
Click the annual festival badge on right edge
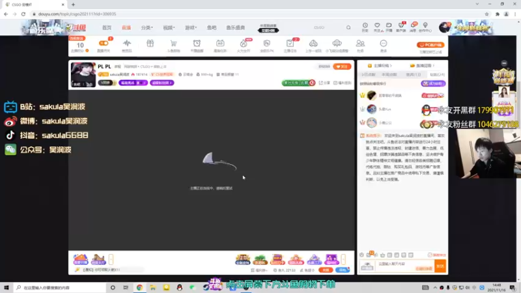point(503,77)
